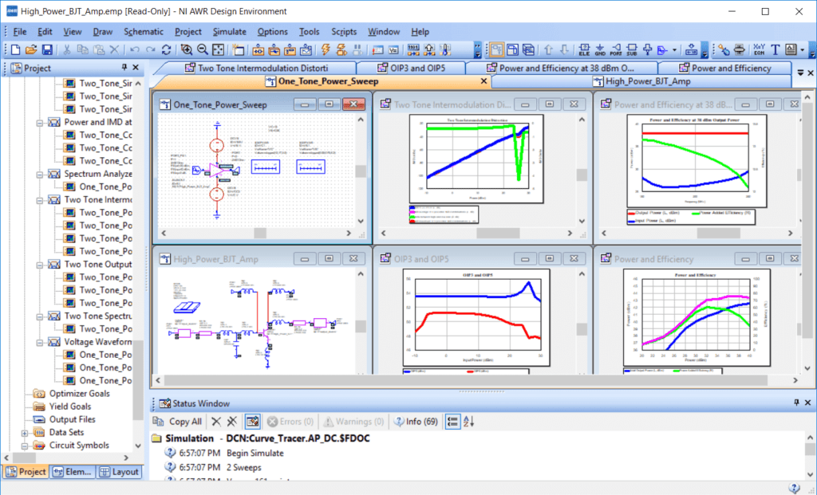Screen dimensions: 817x495
Task: Toggle the Info (69) message filter
Action: coord(421,421)
